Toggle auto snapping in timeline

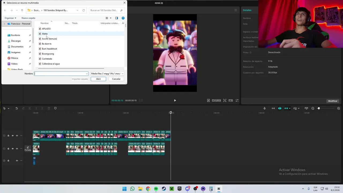click(280, 108)
